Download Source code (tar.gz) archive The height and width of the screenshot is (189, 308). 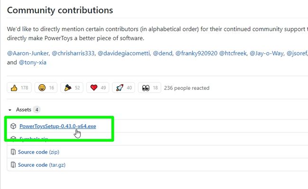coord(41,165)
